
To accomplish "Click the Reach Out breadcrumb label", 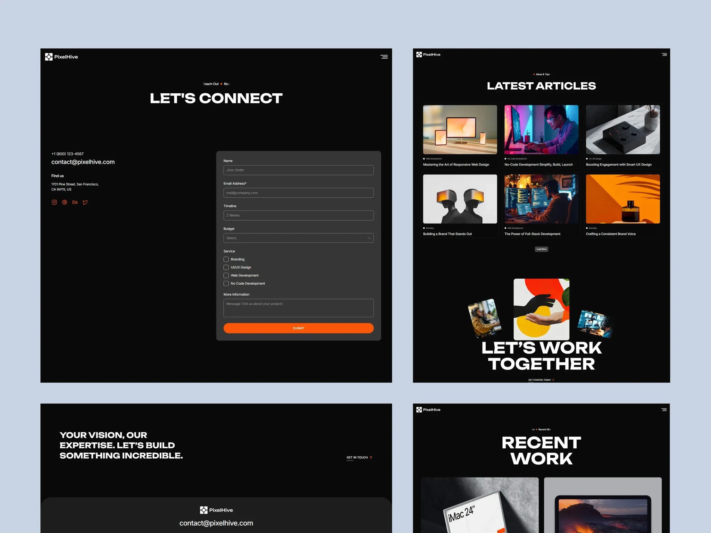I will [210, 84].
